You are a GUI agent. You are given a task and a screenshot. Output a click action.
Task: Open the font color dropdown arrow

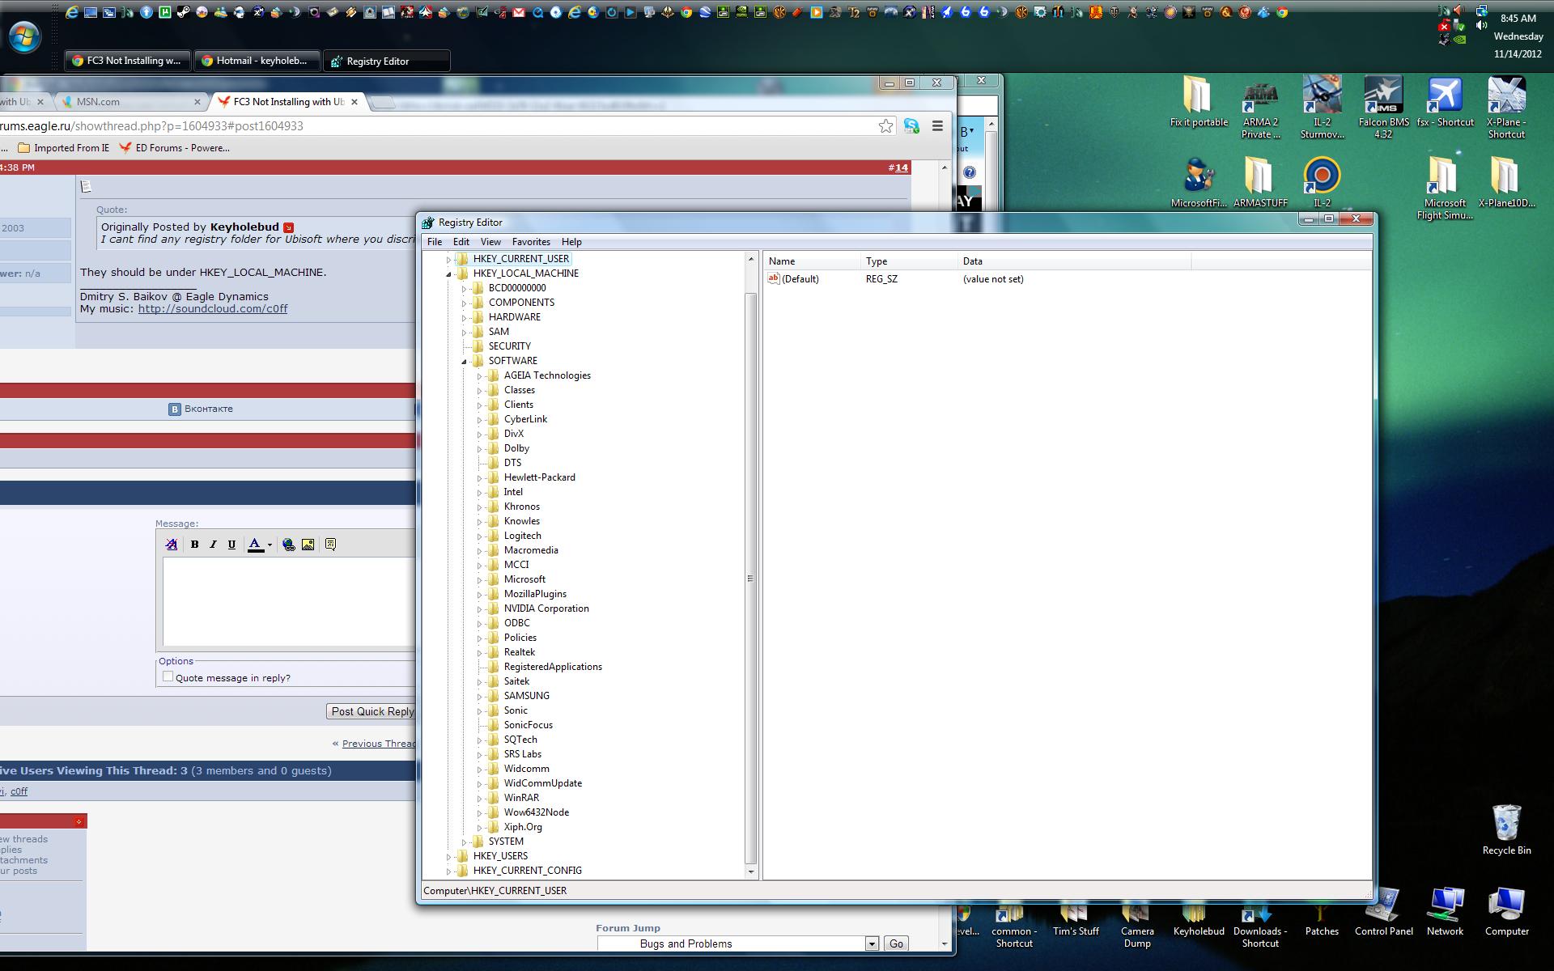pyautogui.click(x=270, y=545)
